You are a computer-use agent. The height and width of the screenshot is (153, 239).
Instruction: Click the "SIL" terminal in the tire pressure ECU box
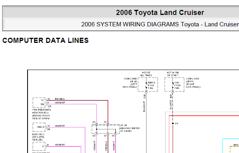pyautogui.click(x=42, y=104)
